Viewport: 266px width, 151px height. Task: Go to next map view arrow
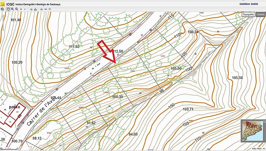[x=25, y=9]
